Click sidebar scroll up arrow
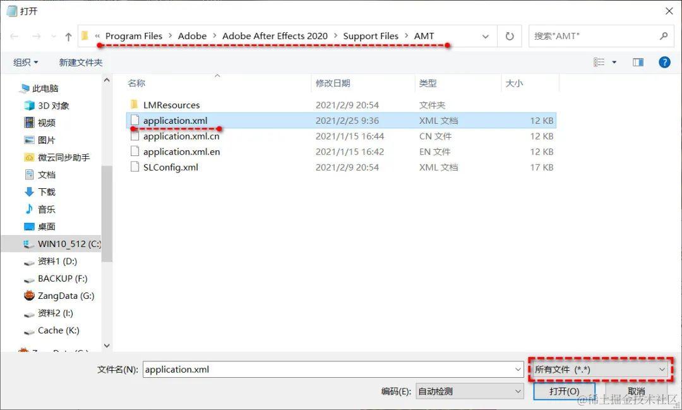Image resolution: width=682 pixels, height=410 pixels. pyautogui.click(x=107, y=80)
